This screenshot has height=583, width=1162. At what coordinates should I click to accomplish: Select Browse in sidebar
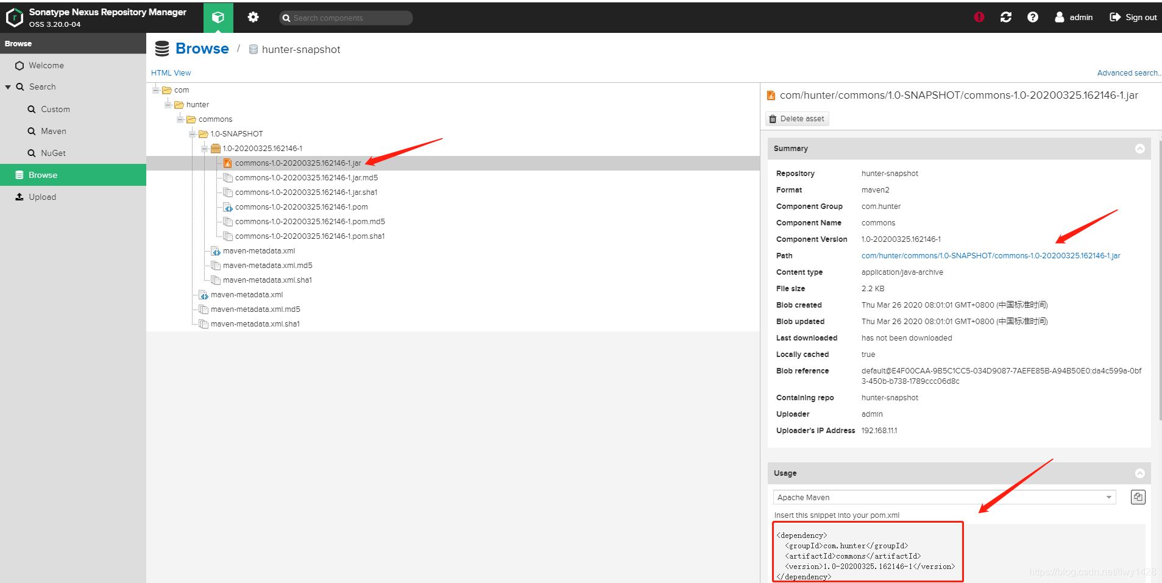pos(73,175)
